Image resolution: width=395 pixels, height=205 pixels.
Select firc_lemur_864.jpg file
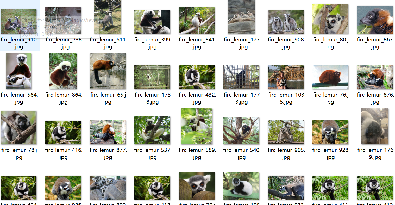coord(63,71)
